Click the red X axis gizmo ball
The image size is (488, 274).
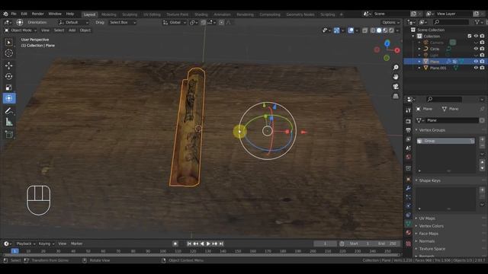coord(397,50)
